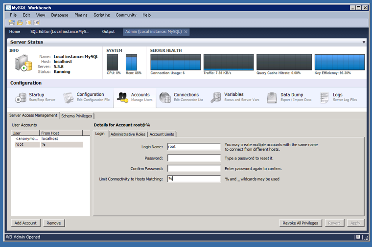Select the <anonymo... user account row

pos(49,139)
